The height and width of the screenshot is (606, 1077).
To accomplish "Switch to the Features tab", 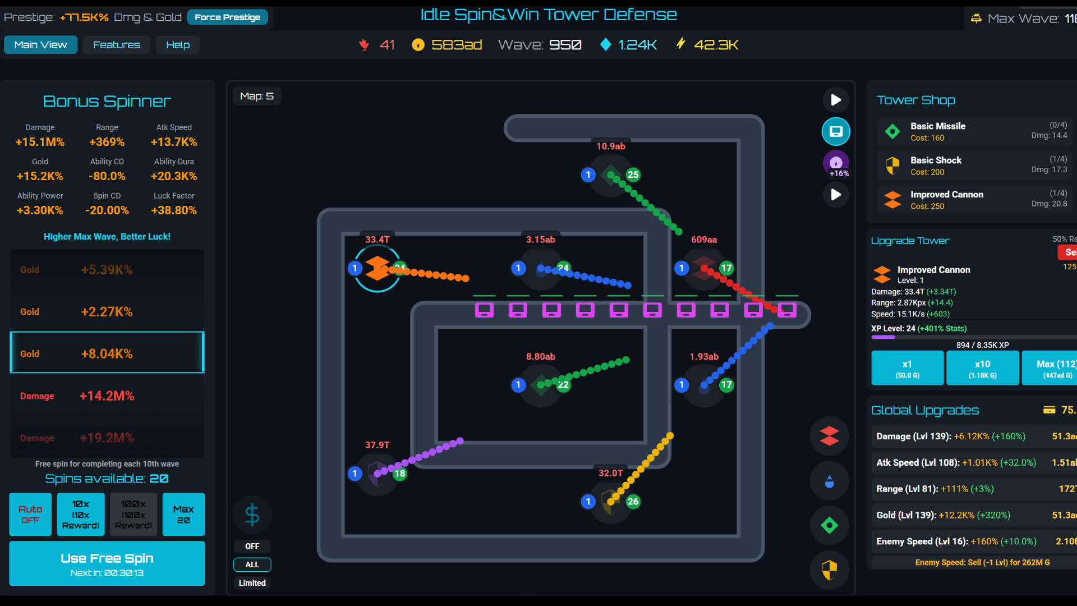I will (116, 45).
